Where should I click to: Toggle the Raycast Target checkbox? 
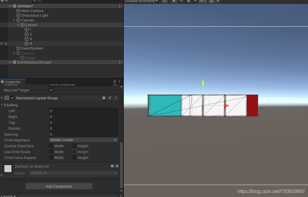(51, 90)
